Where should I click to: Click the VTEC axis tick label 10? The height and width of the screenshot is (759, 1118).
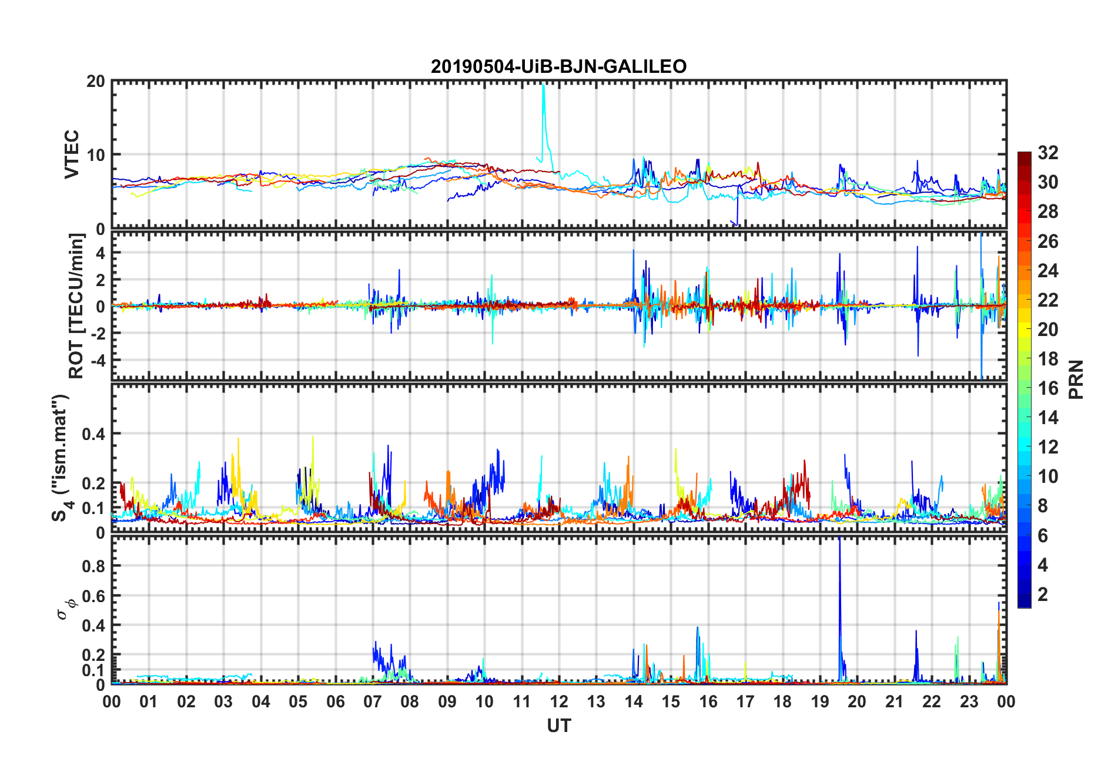tap(96, 155)
